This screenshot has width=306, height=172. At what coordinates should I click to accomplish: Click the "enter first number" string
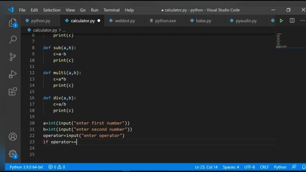click(x=99, y=123)
